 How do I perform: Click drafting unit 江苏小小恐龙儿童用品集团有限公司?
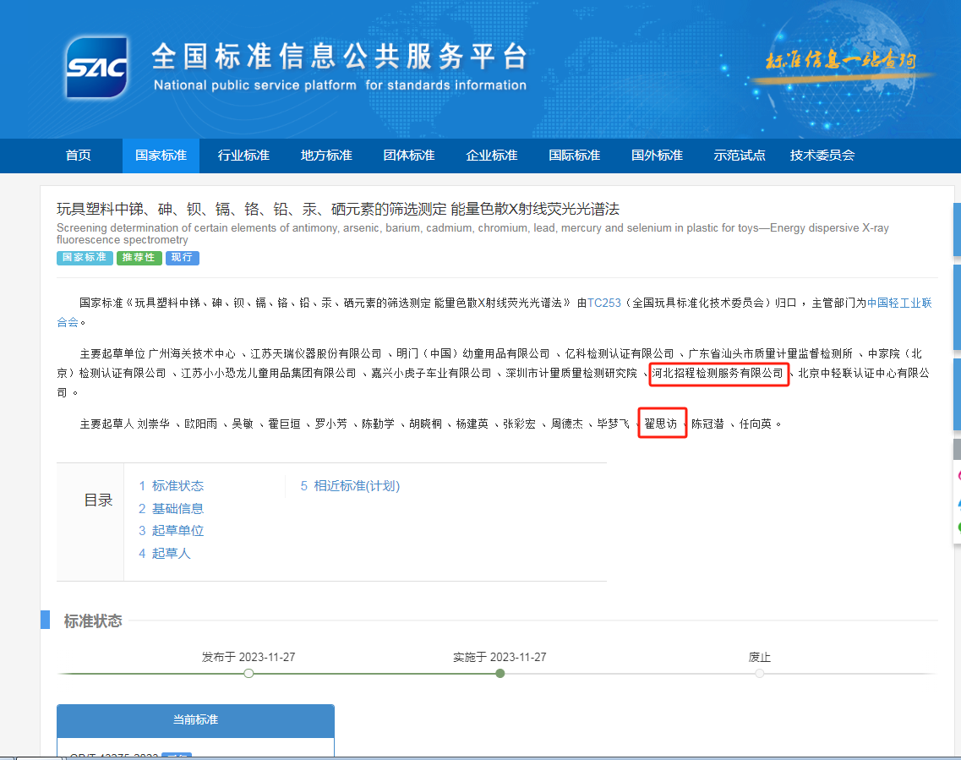[269, 374]
